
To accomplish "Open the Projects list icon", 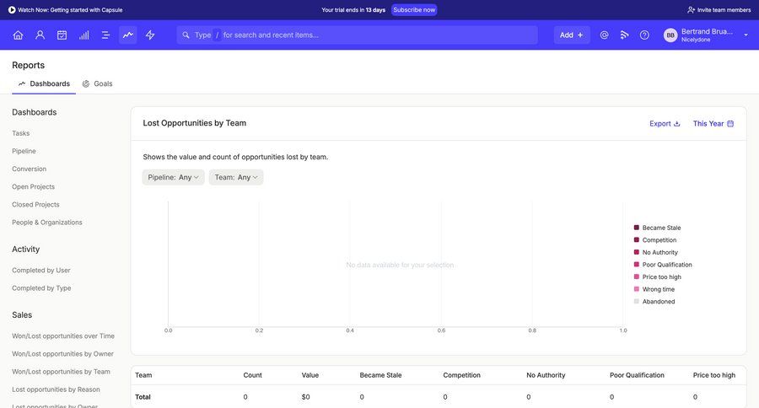I will pos(105,35).
